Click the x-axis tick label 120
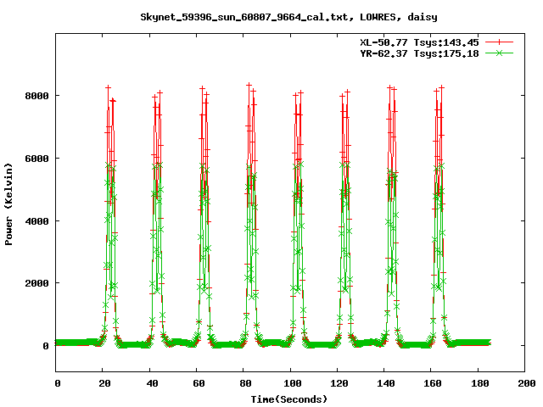The height and width of the screenshot is (407, 543). pyautogui.click(x=339, y=383)
